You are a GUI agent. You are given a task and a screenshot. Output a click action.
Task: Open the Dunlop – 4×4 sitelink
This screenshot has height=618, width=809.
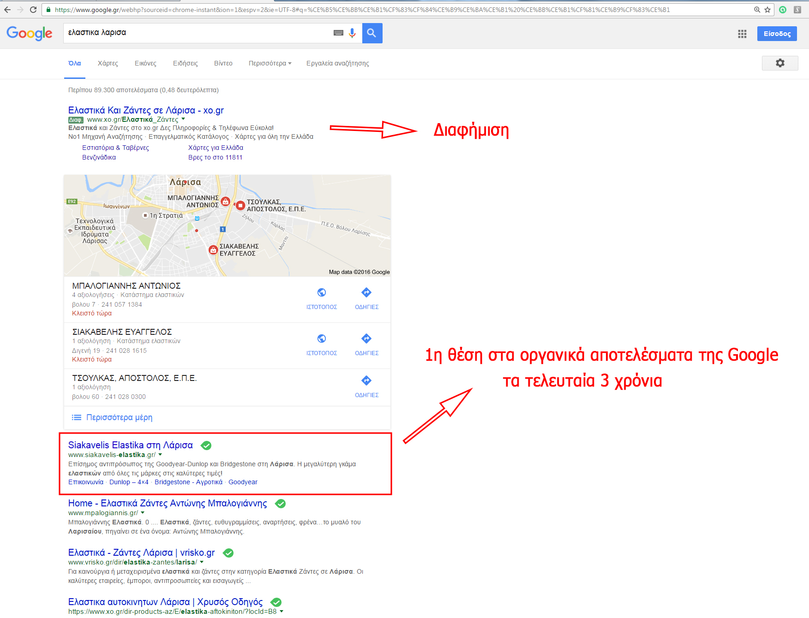coord(129,482)
